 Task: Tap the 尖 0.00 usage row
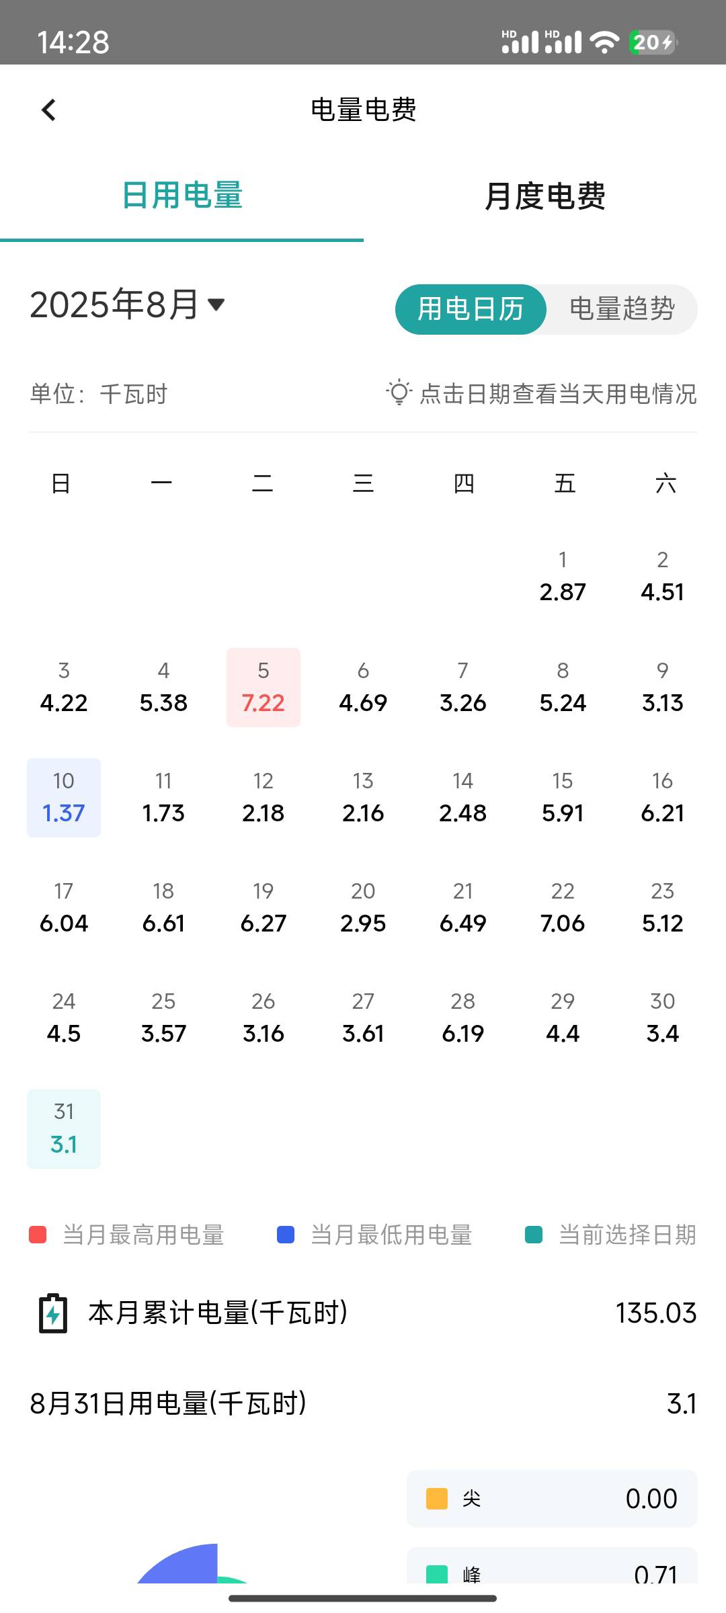point(552,1499)
